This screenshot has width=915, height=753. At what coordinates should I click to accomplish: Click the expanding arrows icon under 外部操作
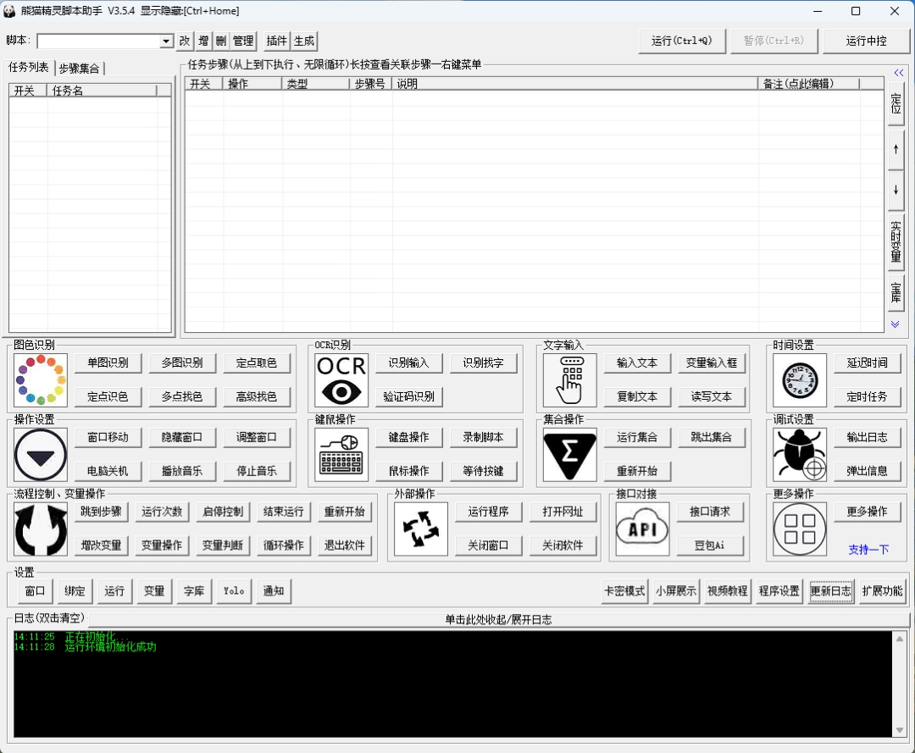420,529
